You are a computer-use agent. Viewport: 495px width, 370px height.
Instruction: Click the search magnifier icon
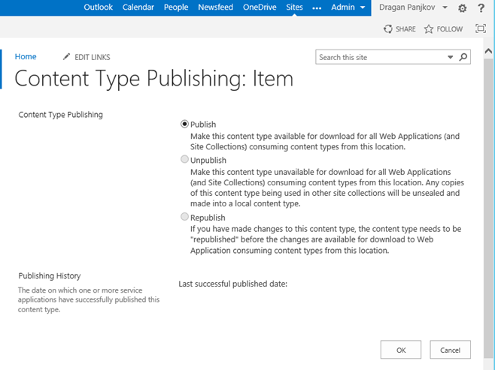(463, 57)
